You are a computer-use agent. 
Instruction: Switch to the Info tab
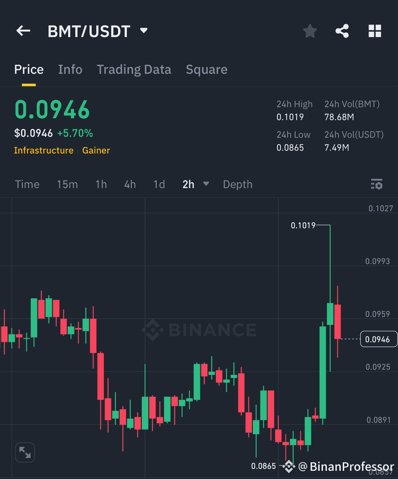click(70, 69)
